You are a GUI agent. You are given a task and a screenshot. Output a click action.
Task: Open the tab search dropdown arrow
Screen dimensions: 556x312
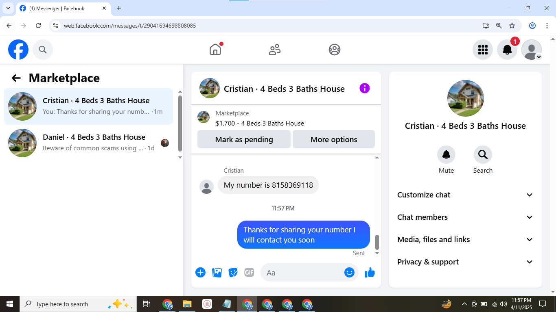[x=8, y=8]
